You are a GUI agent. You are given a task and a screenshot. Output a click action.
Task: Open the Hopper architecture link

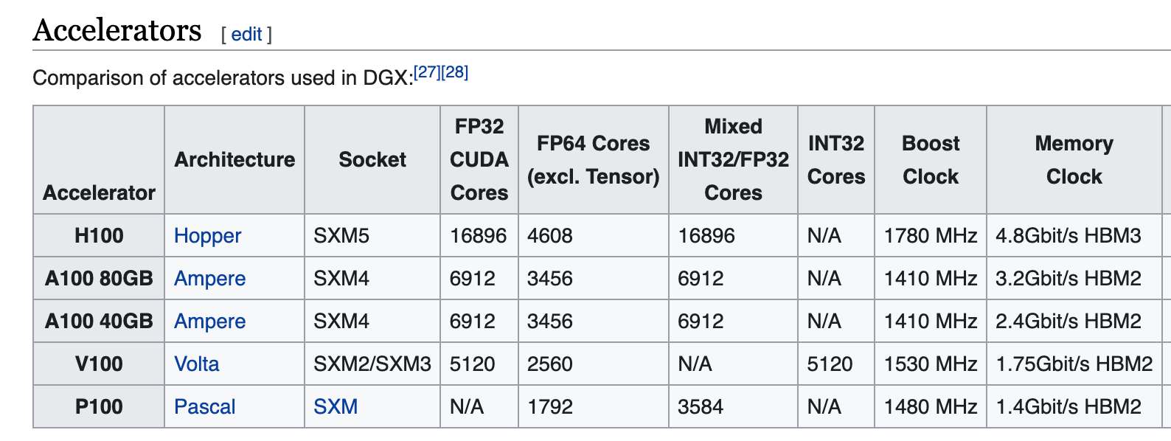[208, 236]
